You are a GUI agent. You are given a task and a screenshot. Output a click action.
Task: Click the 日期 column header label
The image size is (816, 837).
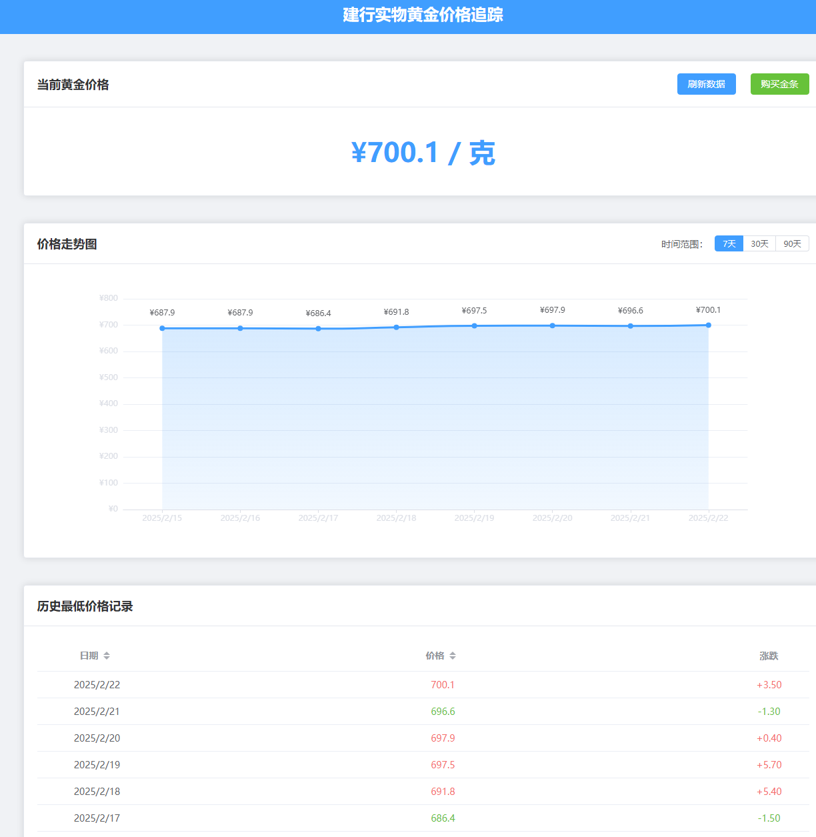(89, 656)
